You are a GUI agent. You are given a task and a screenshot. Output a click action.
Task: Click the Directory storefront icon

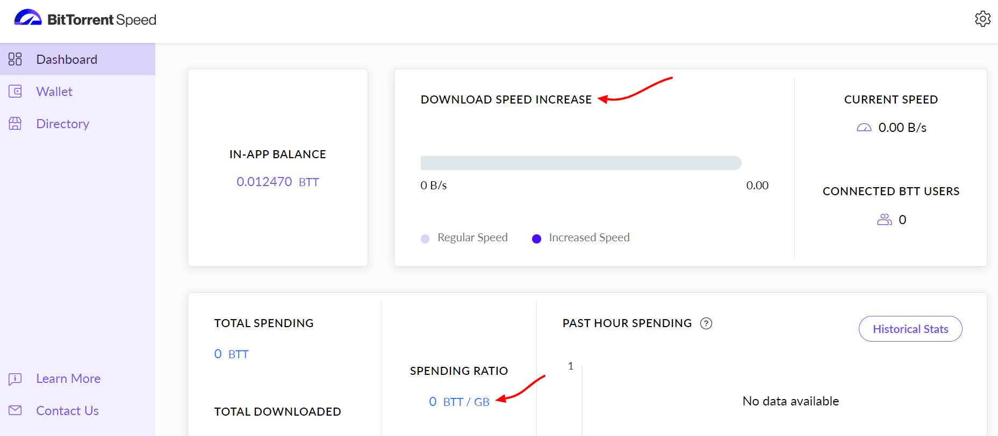point(15,123)
